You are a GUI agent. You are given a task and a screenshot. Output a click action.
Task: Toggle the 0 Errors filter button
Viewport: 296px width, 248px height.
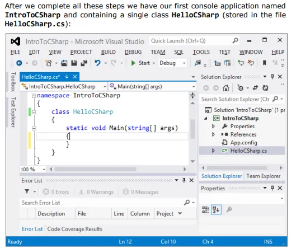(x=56, y=192)
